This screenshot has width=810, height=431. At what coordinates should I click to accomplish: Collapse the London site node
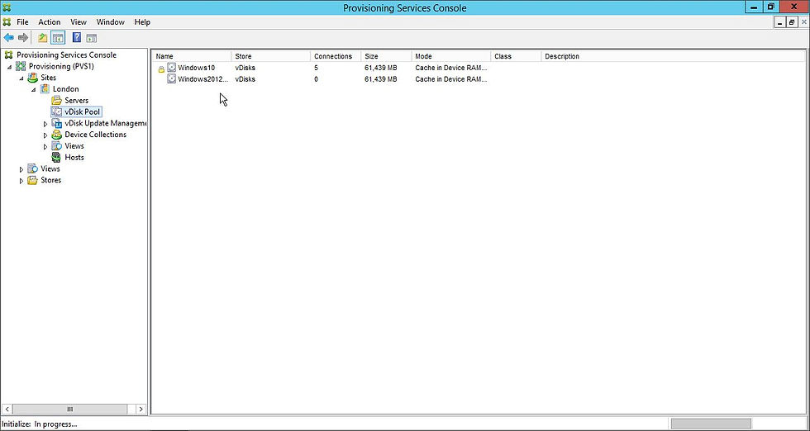(x=33, y=89)
